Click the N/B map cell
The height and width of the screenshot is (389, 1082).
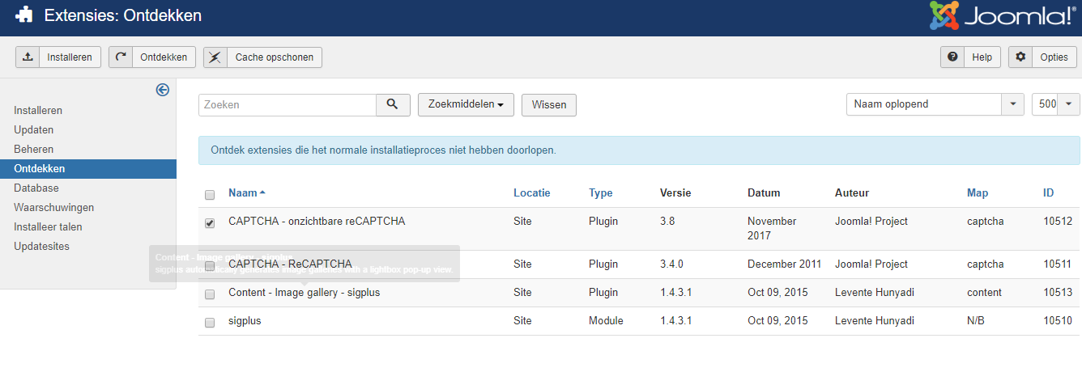[x=976, y=321]
